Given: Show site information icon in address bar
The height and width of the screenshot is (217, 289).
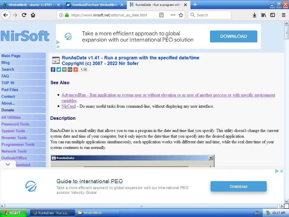Looking at the screenshot, I should [x=61, y=15].
